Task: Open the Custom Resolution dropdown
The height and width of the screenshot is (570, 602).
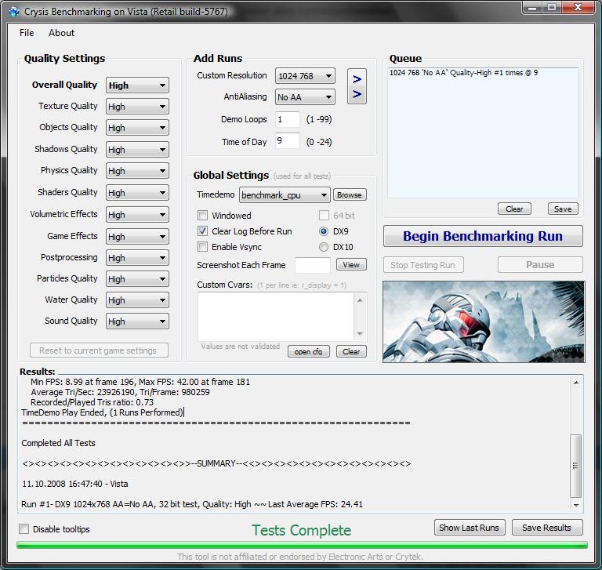Action: click(305, 76)
